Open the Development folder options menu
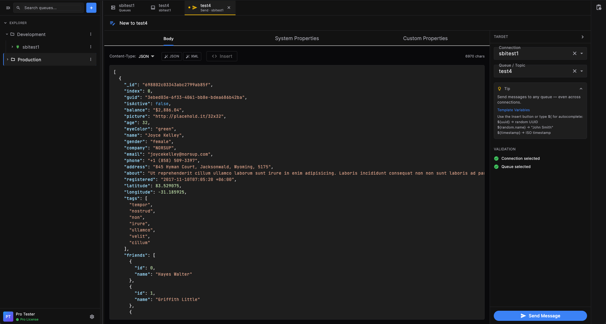The image size is (606, 324). tap(91, 34)
